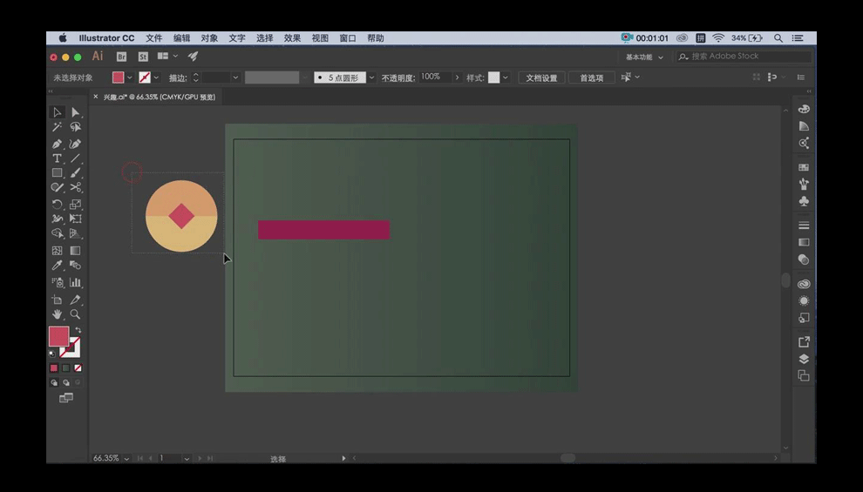Open stroke weight dropdown
The image size is (863, 492).
(x=235, y=78)
